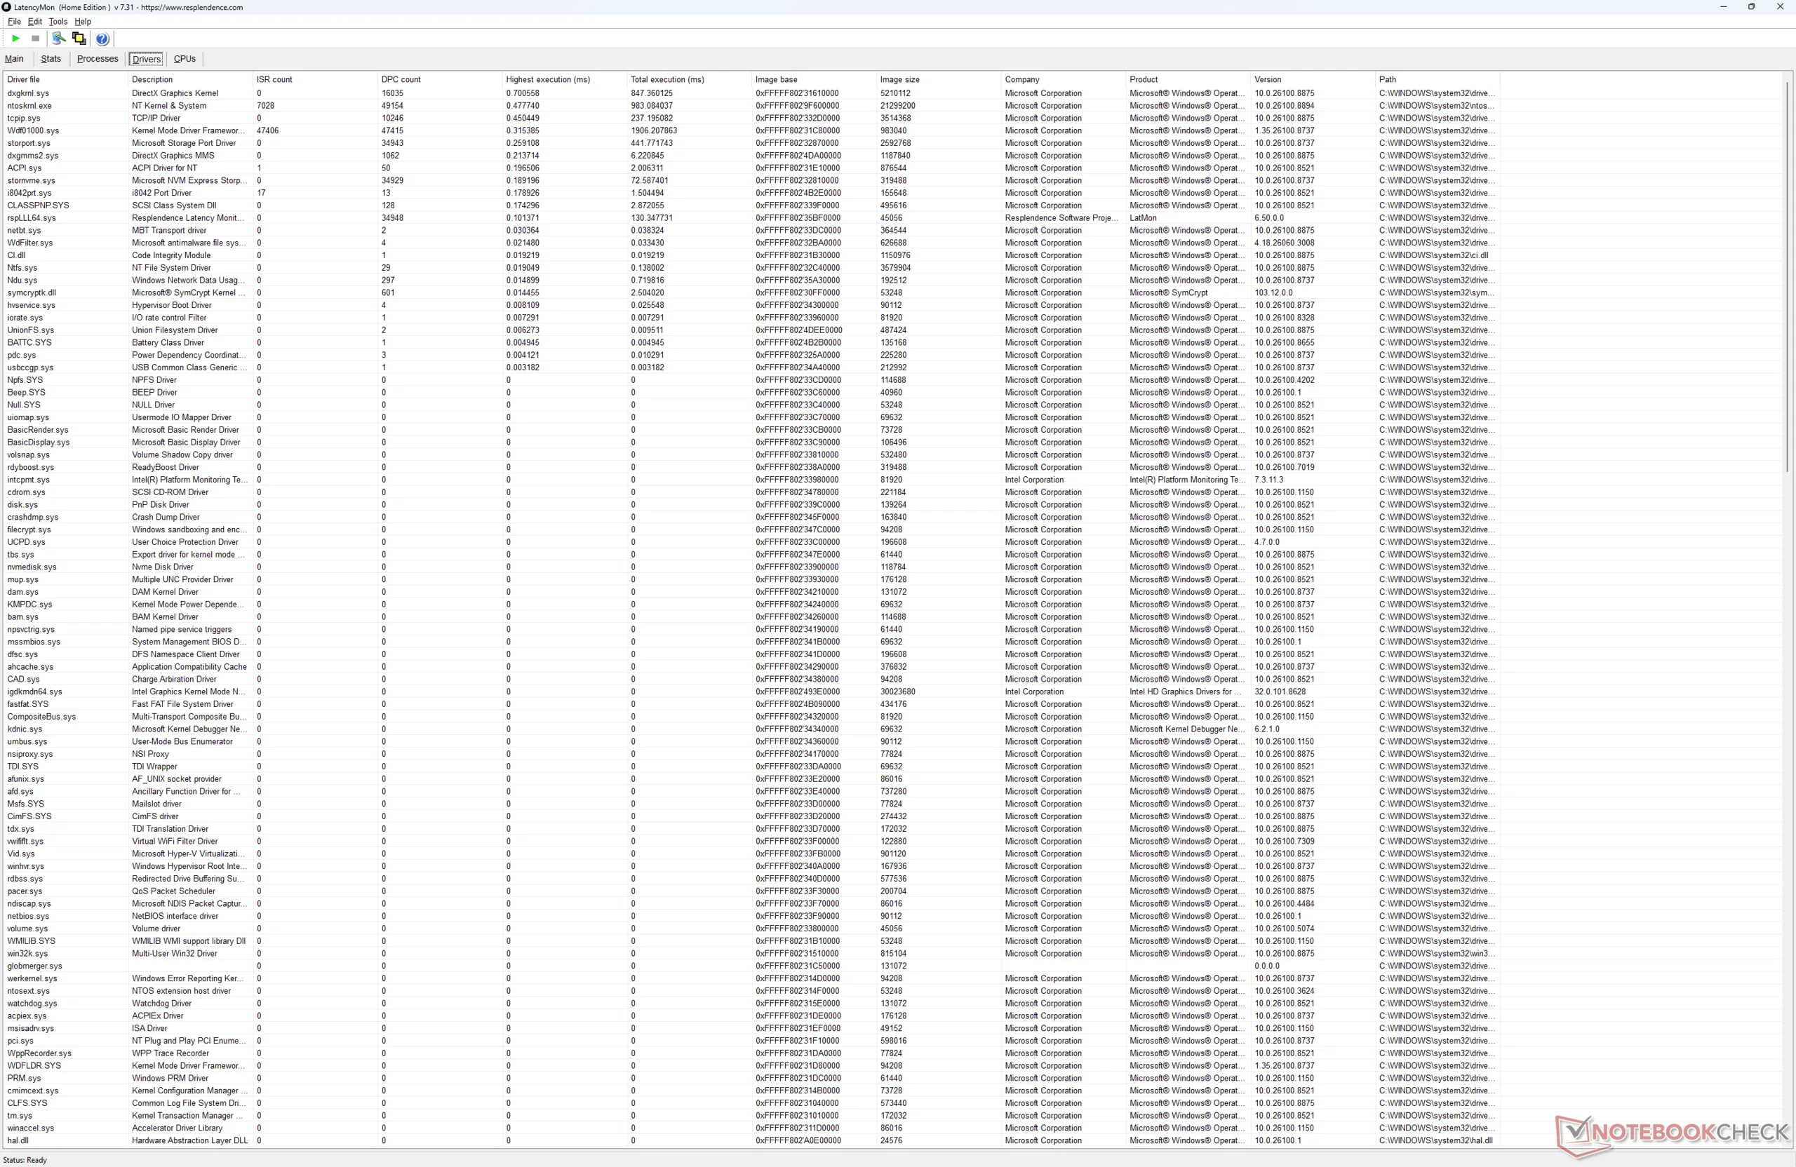Click image size value 30023680
This screenshot has width=1796, height=1167.
coord(897,692)
